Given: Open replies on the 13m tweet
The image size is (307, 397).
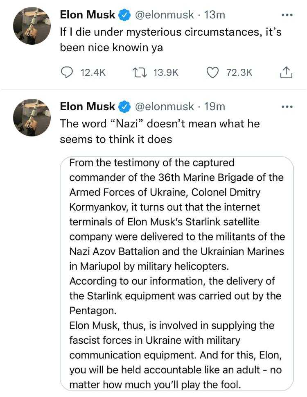Looking at the screenshot, I should tap(67, 73).
